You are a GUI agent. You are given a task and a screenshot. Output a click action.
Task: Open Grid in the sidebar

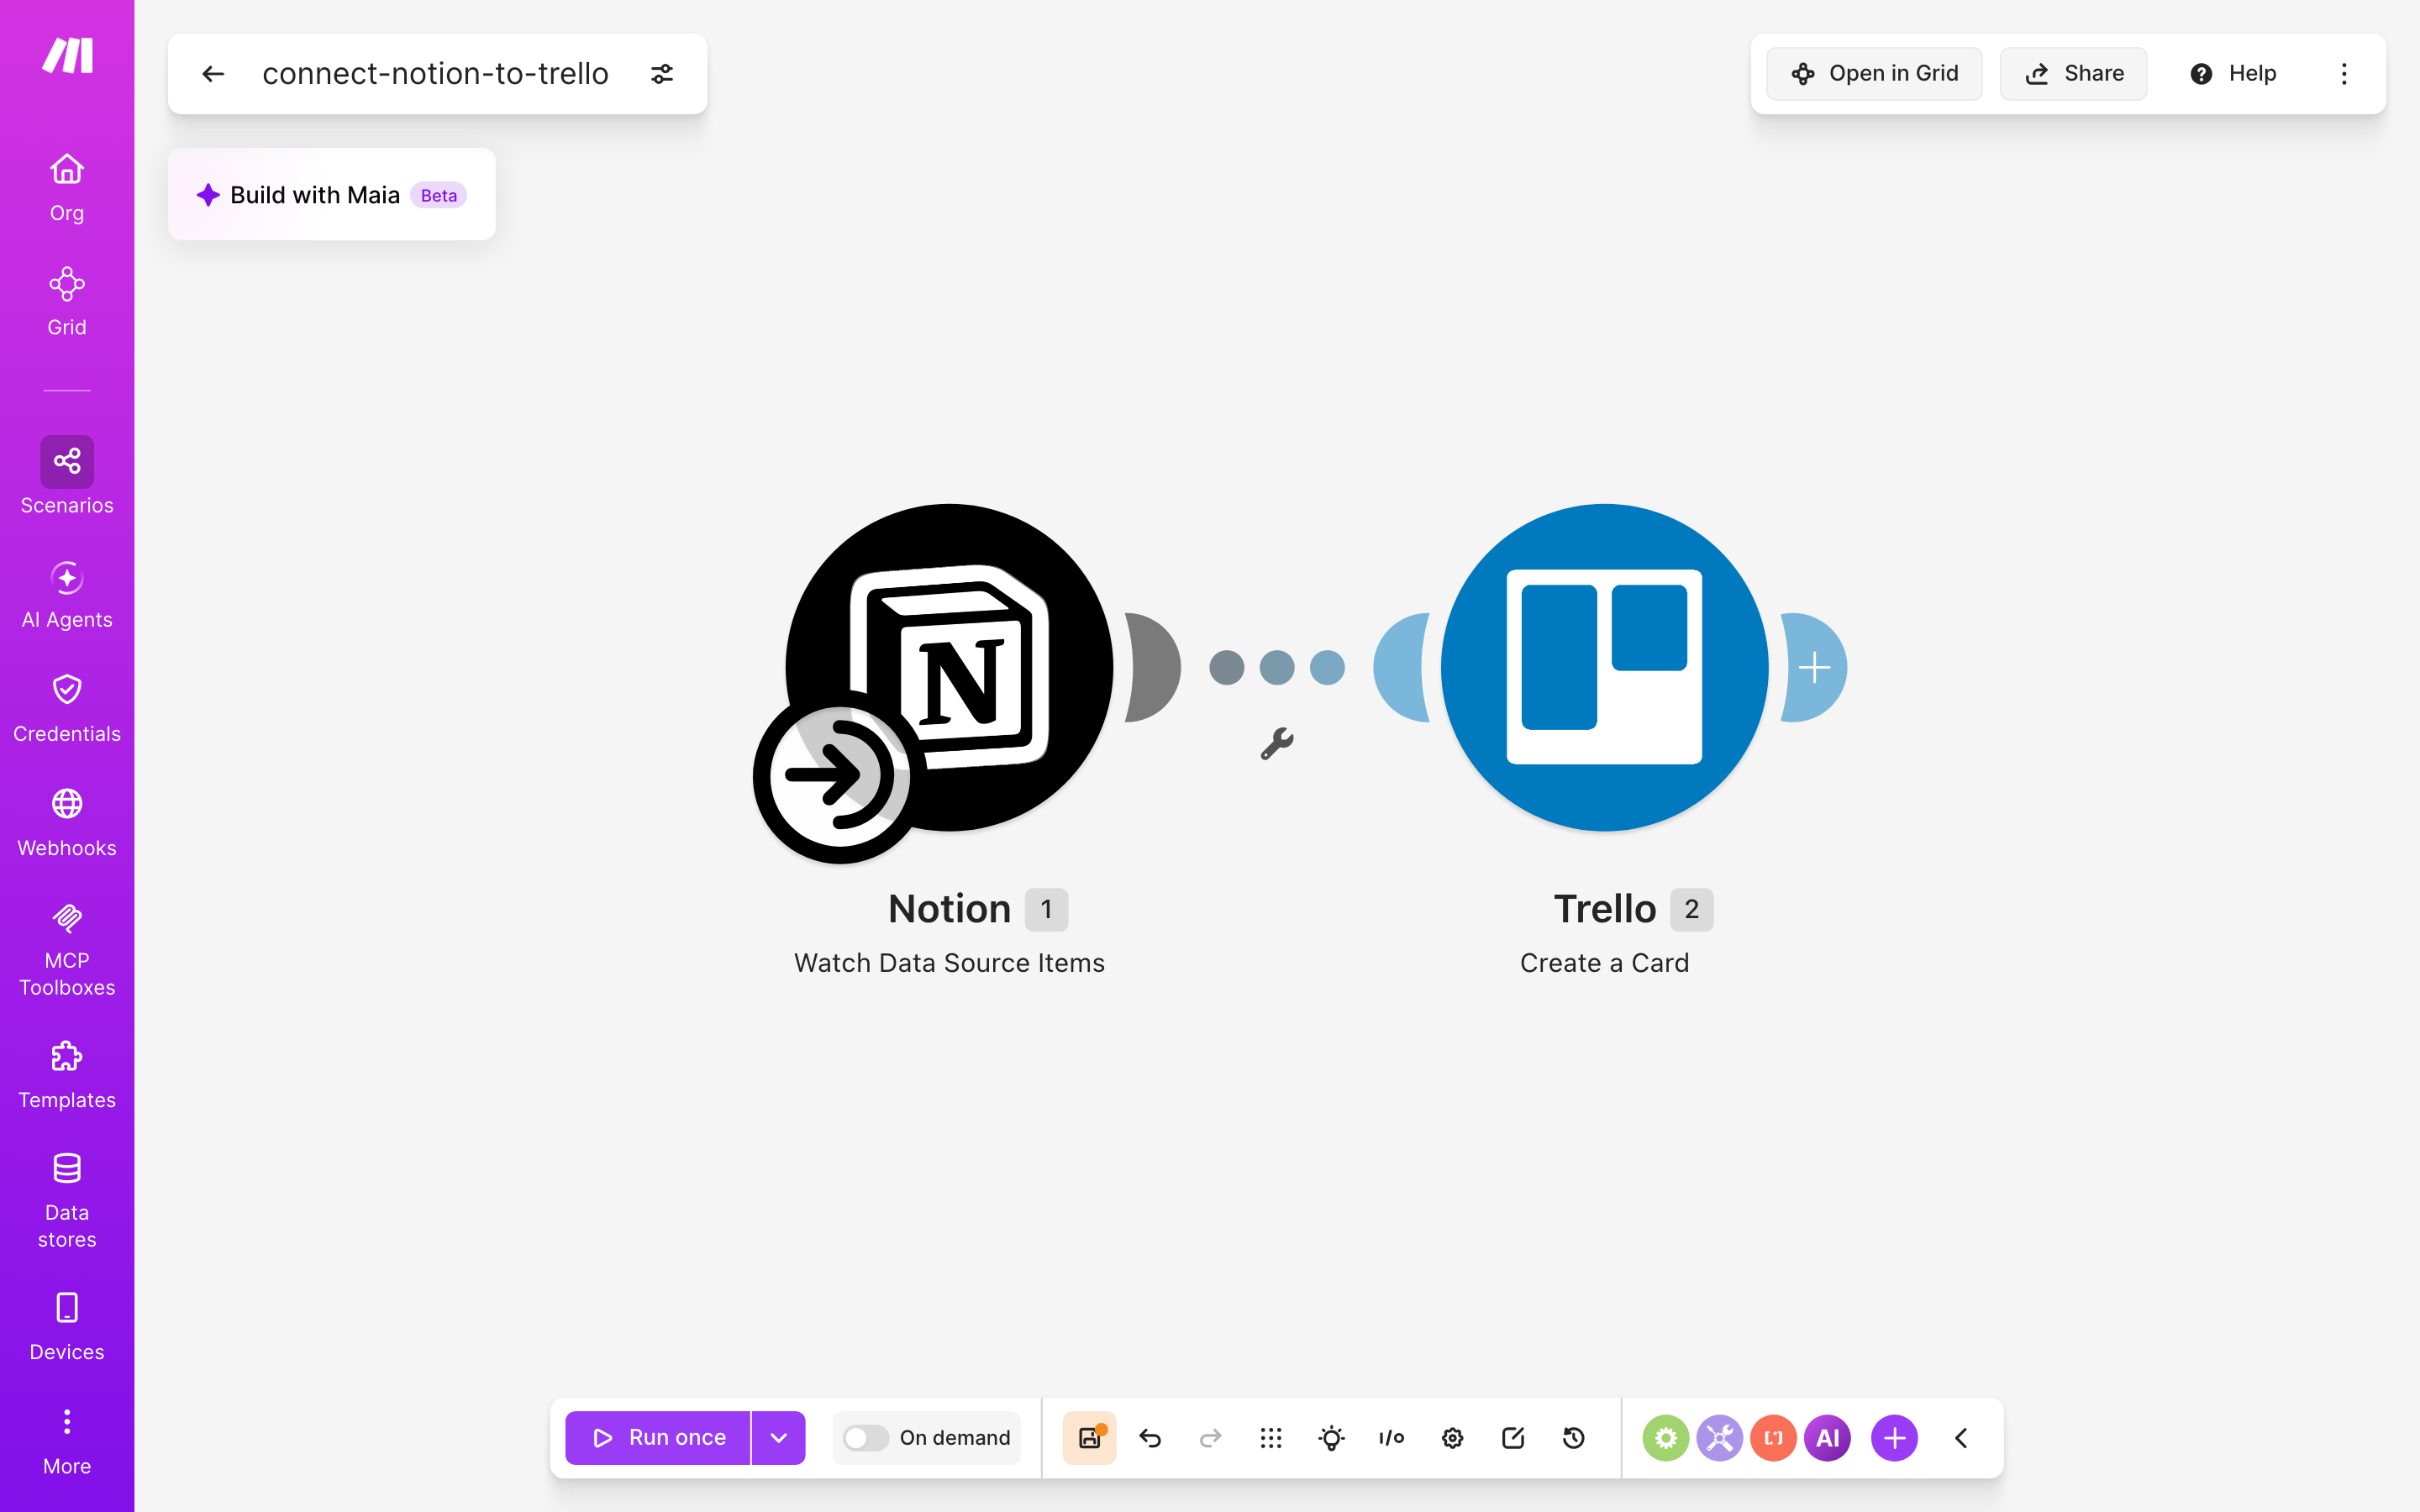[67, 302]
